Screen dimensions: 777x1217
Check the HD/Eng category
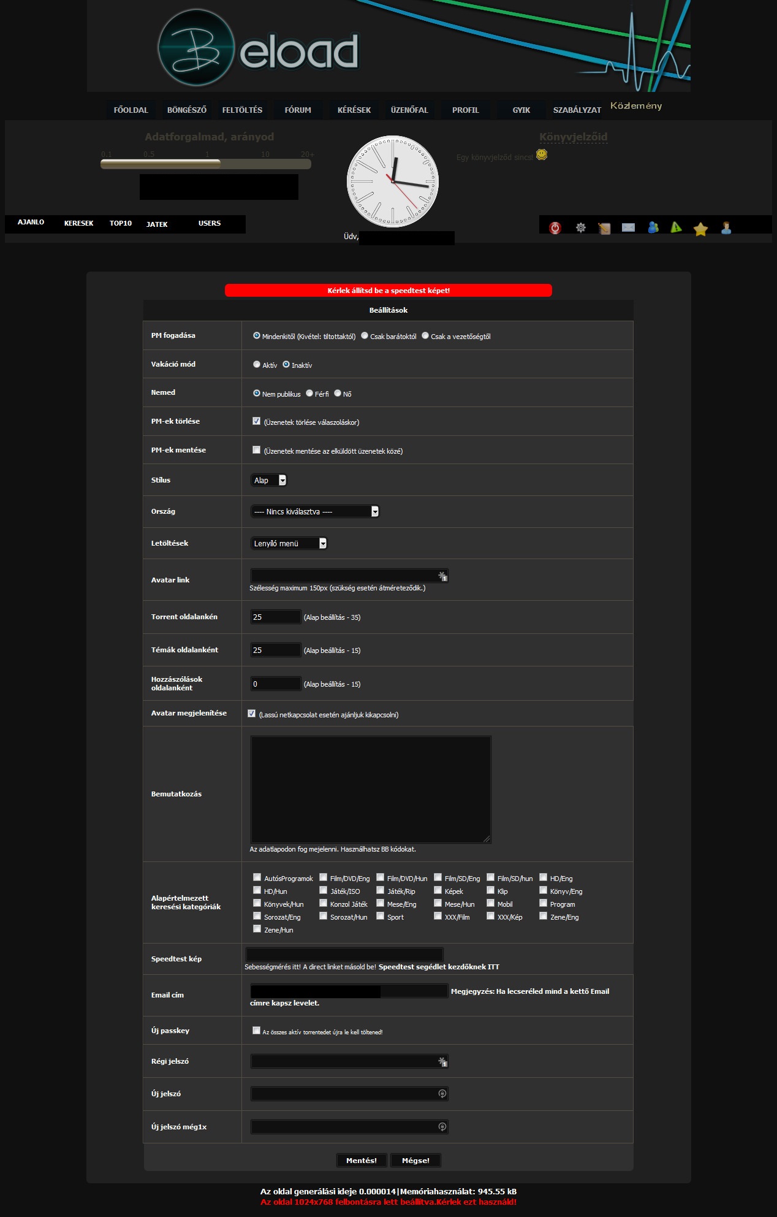pyautogui.click(x=544, y=877)
